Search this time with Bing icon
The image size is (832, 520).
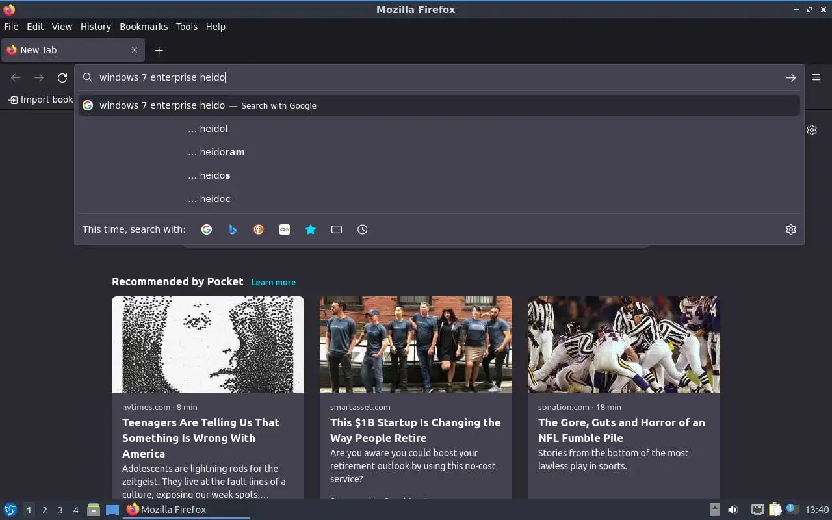(x=233, y=229)
